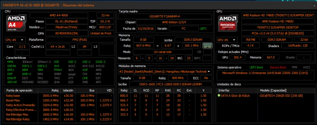The height and width of the screenshot is (125, 317).
Task: Click the UEFI Boot status indicator
Action: click(x=257, y=67)
